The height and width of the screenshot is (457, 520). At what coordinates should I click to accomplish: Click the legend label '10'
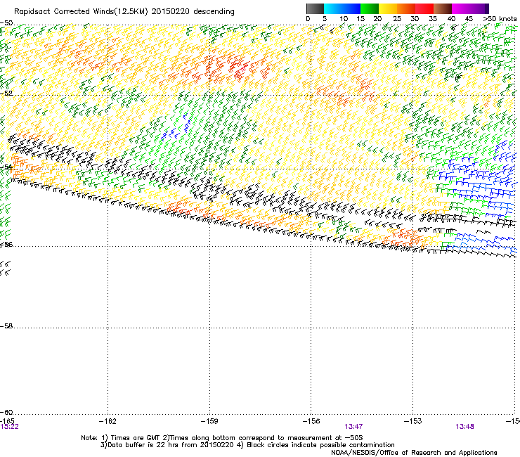[x=344, y=19]
